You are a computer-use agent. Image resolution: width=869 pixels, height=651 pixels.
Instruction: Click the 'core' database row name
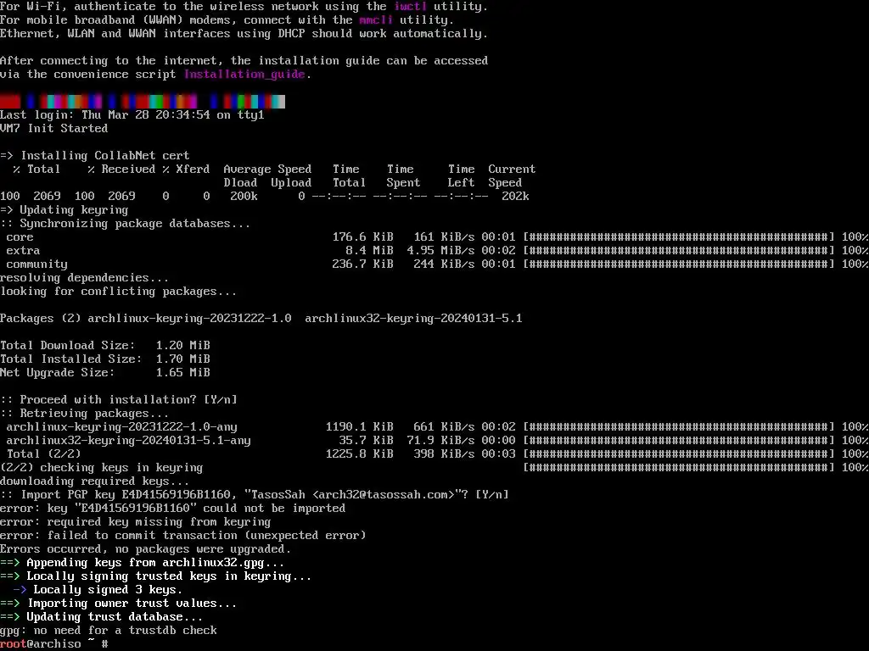[20, 237]
